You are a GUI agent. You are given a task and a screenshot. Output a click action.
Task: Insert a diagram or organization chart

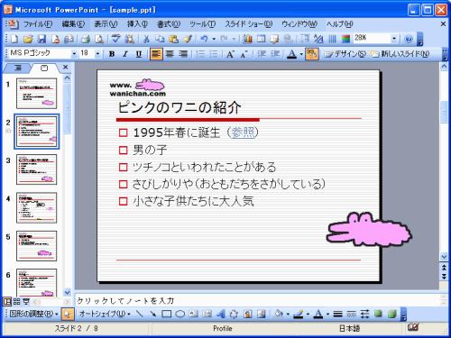[234, 314]
